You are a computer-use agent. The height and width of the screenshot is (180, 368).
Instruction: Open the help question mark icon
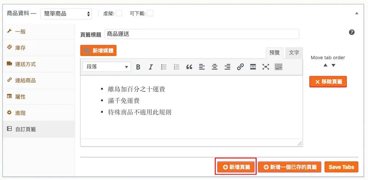351,32
